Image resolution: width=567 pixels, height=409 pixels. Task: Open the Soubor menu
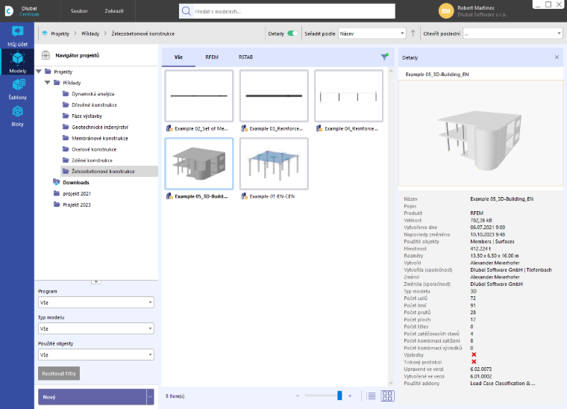[79, 11]
